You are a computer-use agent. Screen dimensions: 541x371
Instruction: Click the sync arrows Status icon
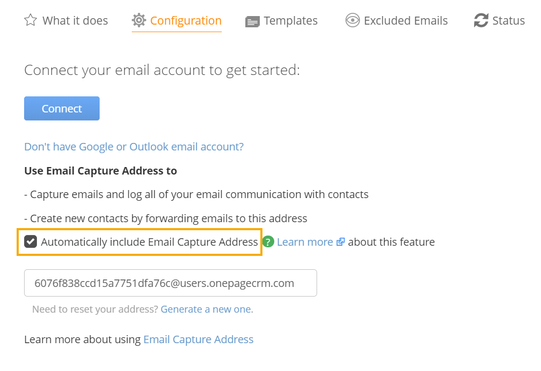[481, 20]
